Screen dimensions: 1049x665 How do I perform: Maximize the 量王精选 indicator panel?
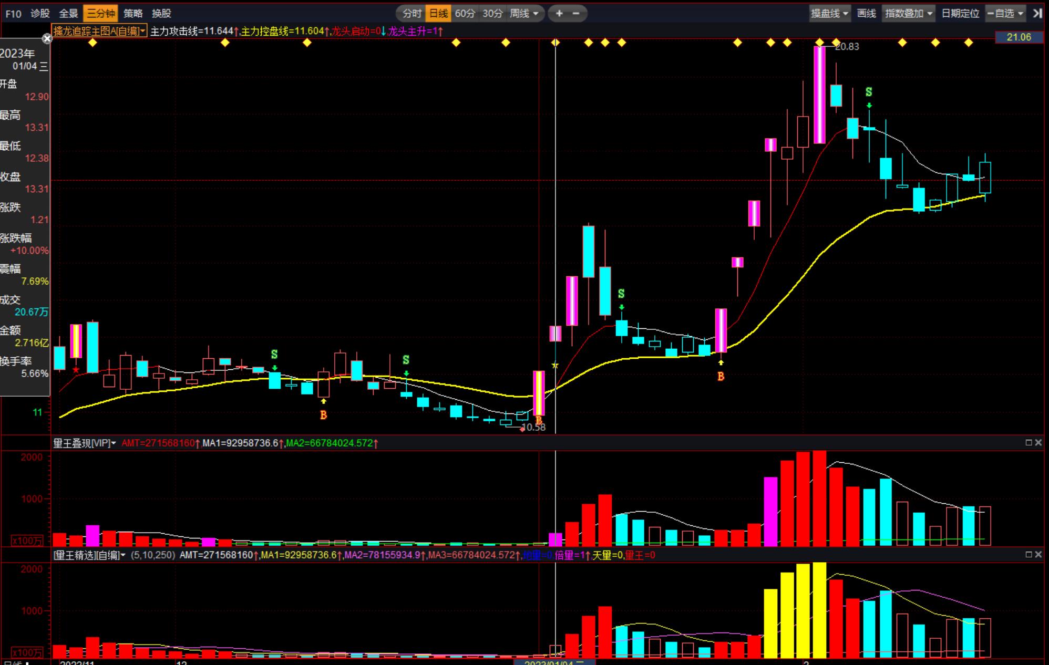coord(1029,555)
